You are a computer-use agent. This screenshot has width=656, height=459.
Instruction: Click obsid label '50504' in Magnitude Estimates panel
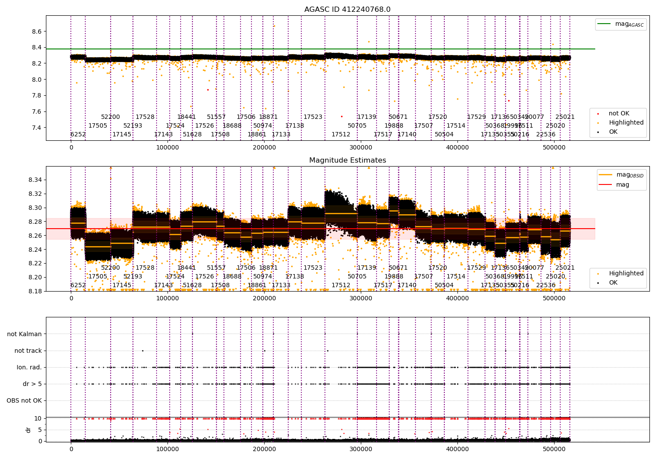point(444,285)
